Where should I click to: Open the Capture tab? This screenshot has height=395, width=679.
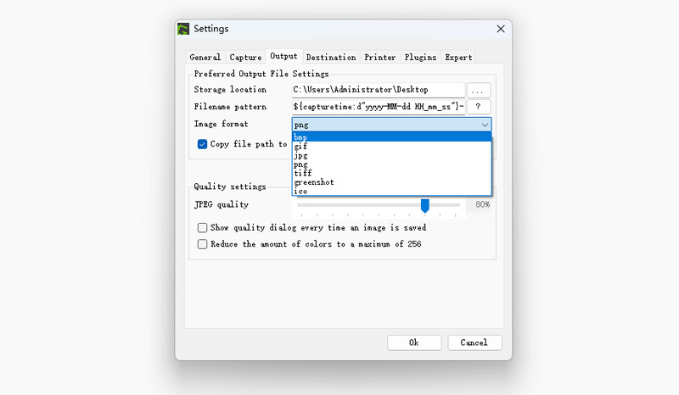click(x=245, y=58)
